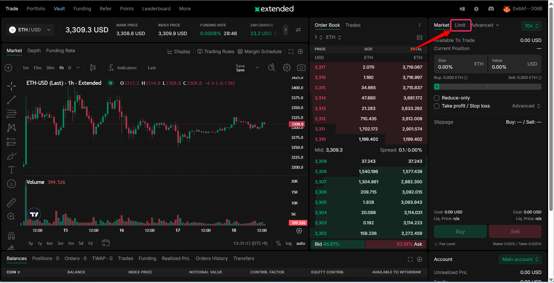Open the Indicators menu
The image size is (554, 283).
(x=122, y=68)
